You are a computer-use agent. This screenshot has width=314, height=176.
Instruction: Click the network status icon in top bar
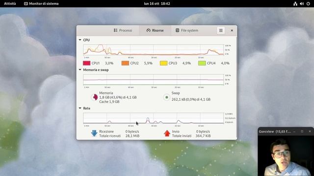pyautogui.click(x=295, y=3)
